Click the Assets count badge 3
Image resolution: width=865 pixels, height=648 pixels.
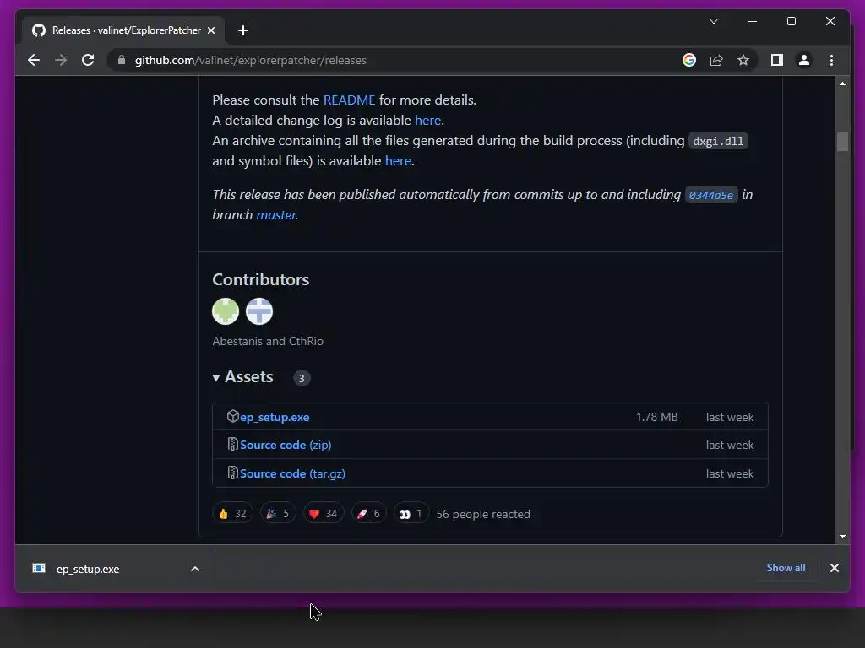coord(302,378)
